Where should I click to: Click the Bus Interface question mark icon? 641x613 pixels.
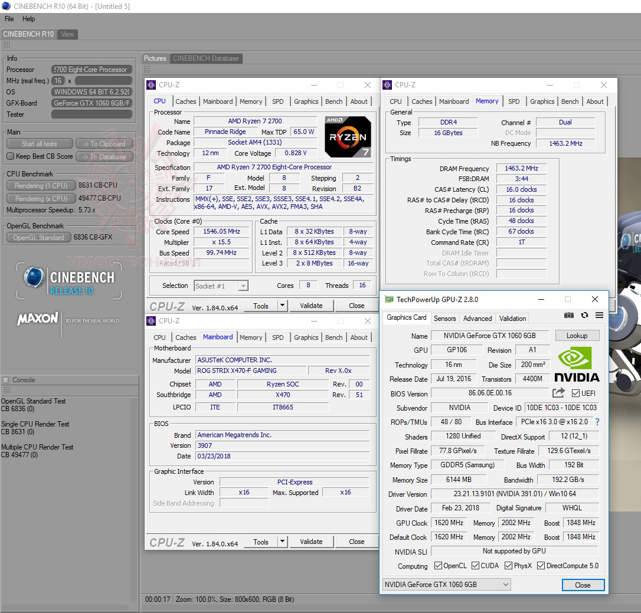597,422
